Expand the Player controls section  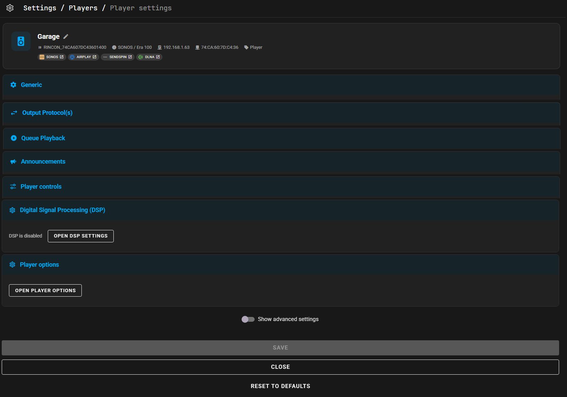(41, 187)
